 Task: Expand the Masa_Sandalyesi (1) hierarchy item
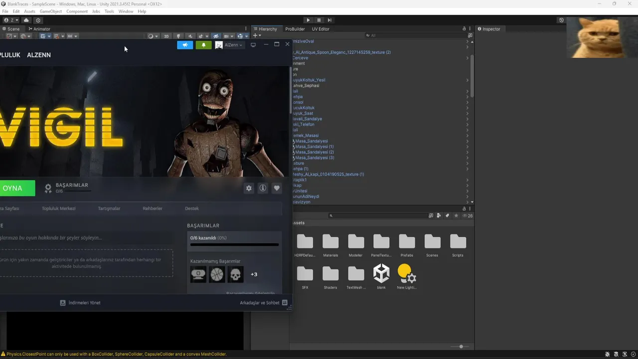[467, 147]
